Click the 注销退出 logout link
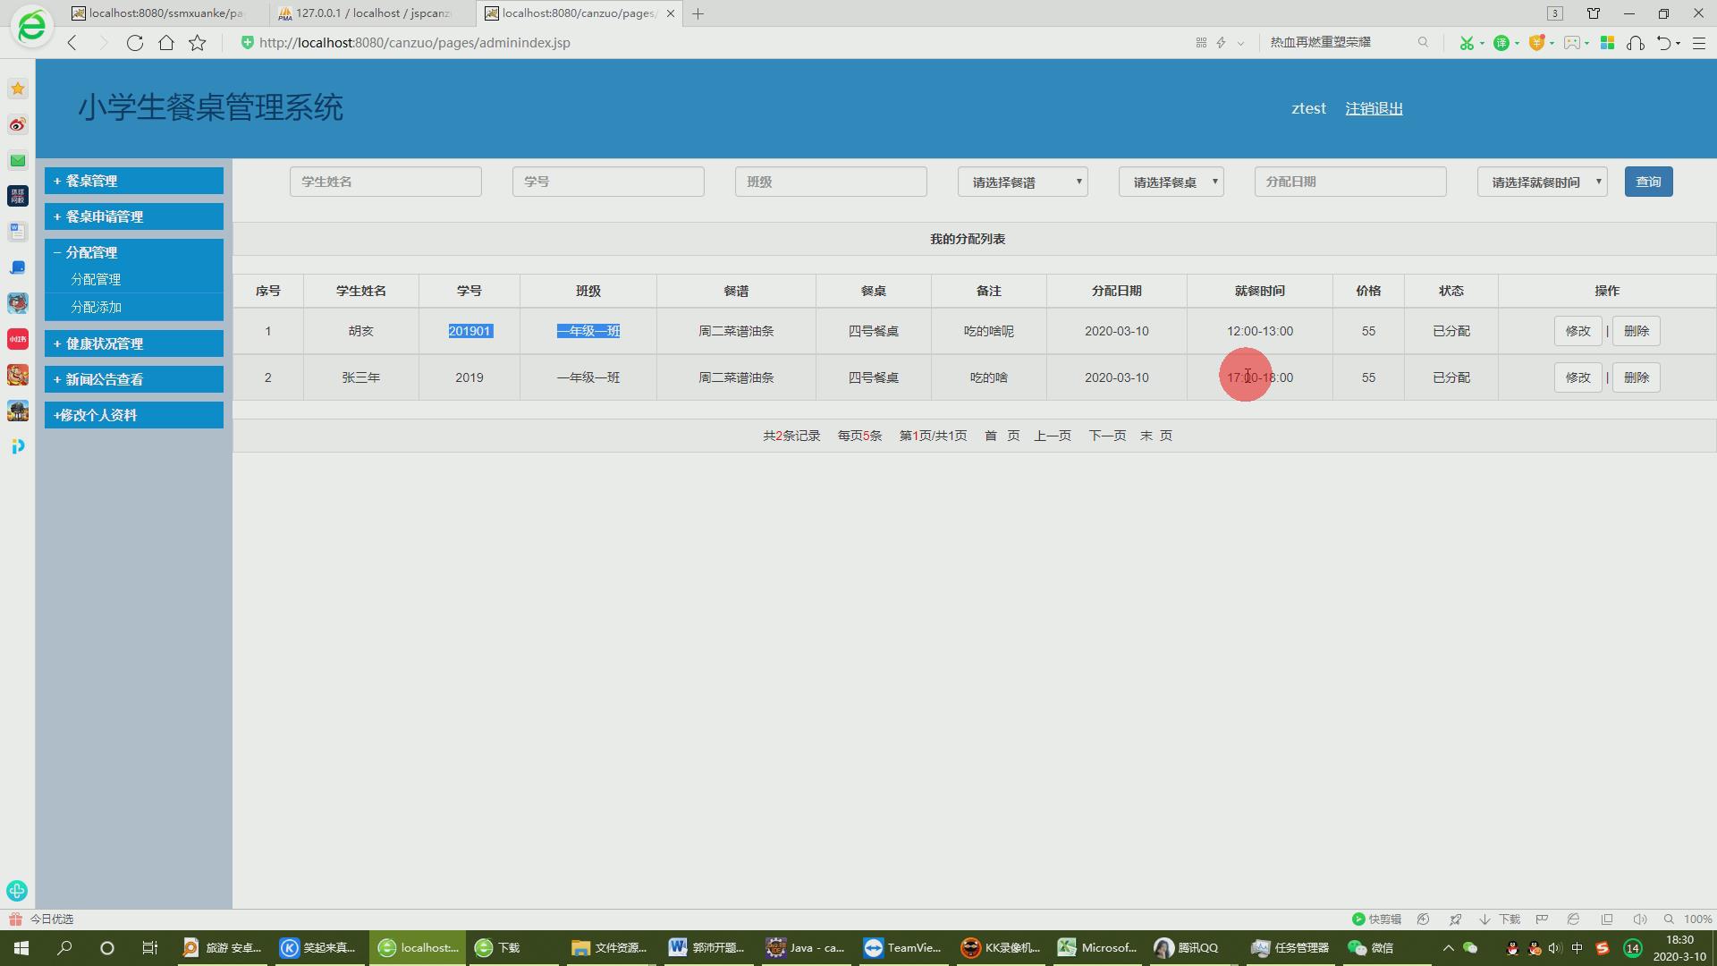The image size is (1717, 966). (x=1374, y=108)
